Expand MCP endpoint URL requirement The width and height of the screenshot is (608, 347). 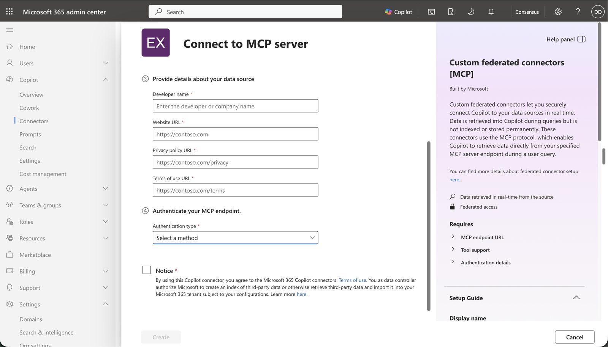click(453, 237)
